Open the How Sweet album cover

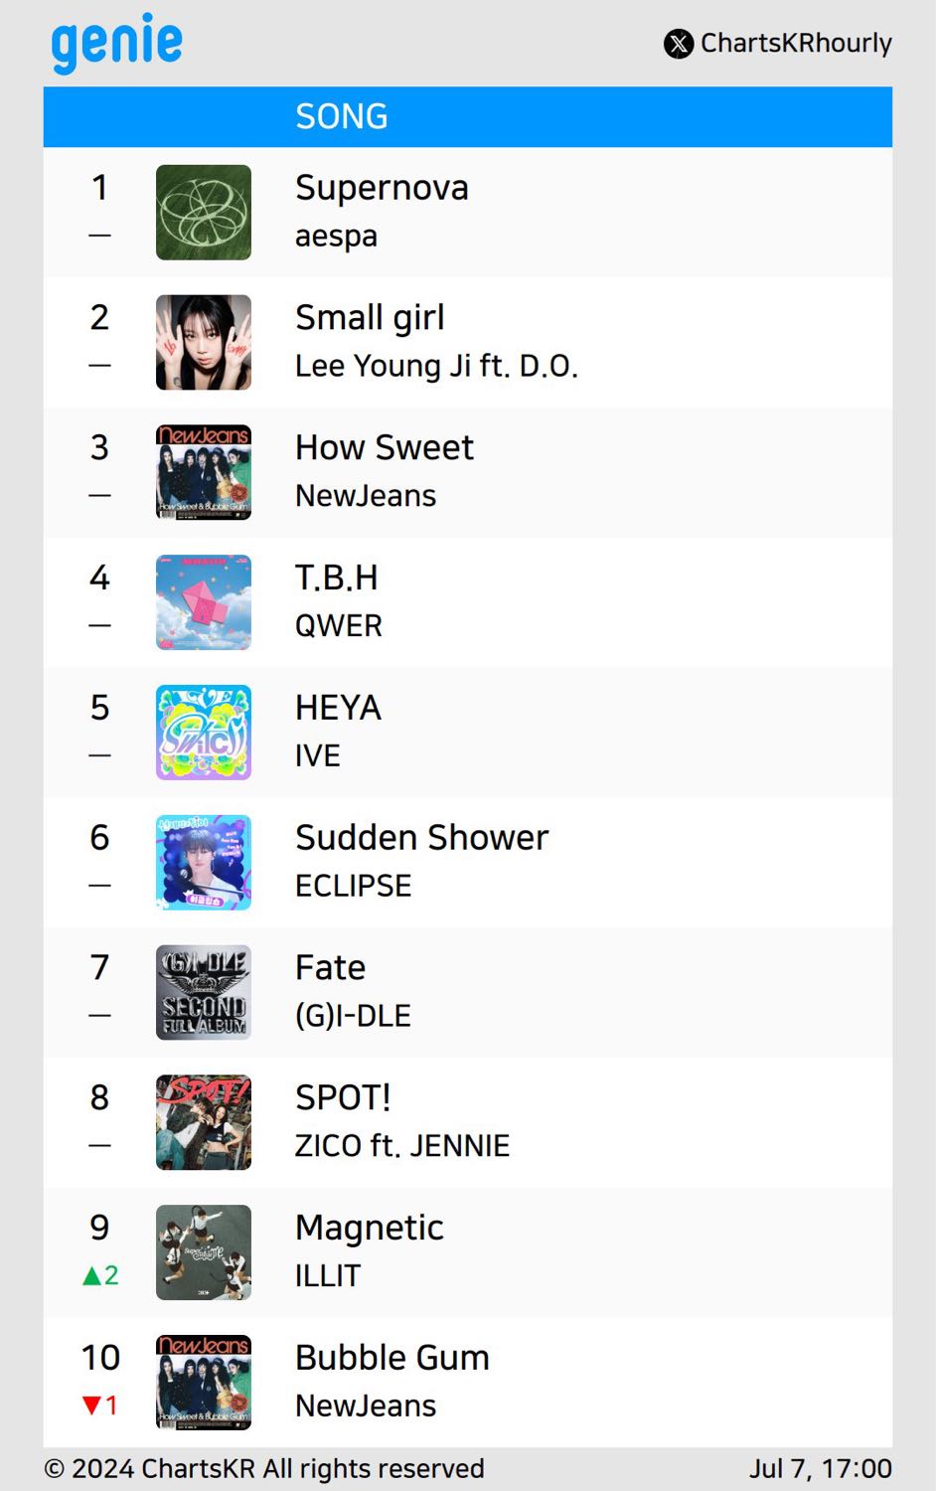pyautogui.click(x=204, y=472)
